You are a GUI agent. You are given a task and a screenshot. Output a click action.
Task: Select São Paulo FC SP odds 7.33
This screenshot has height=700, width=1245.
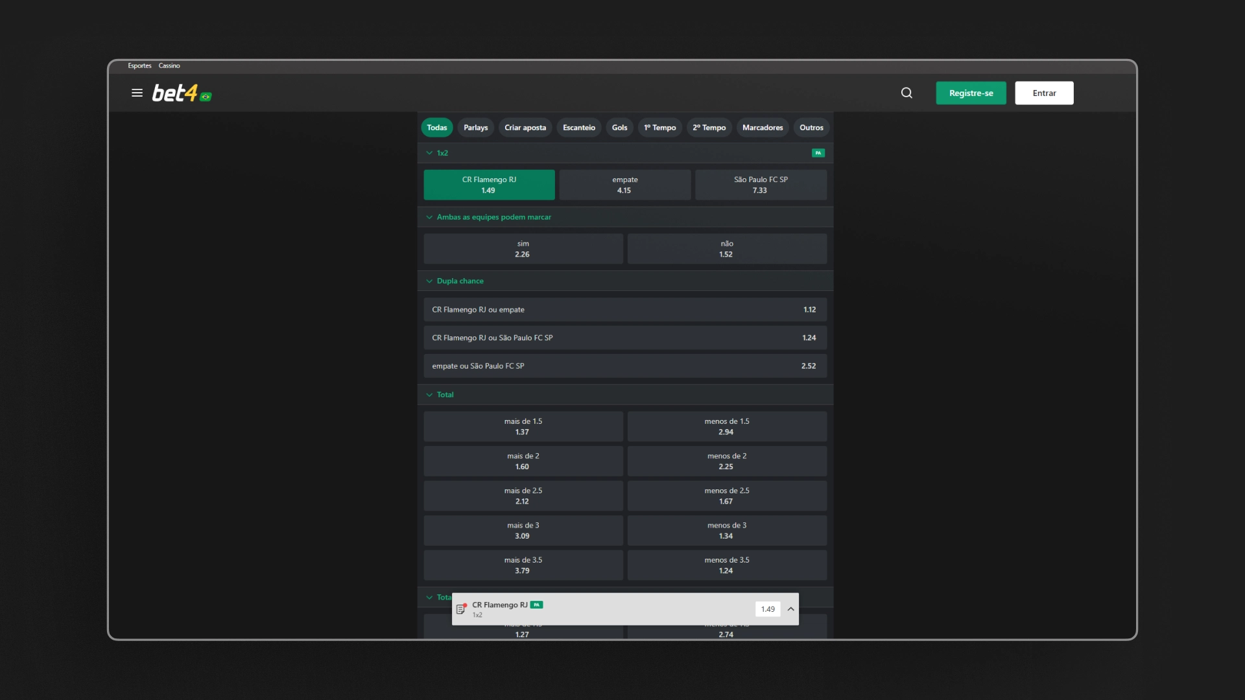pos(761,185)
